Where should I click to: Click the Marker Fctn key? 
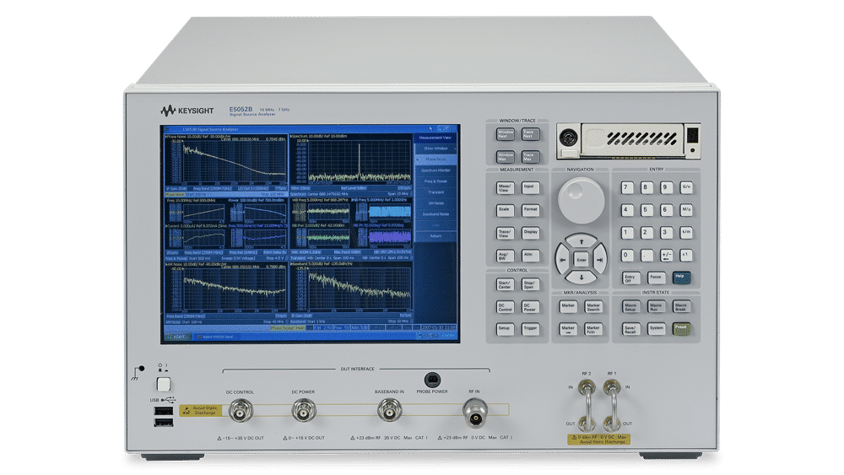click(x=593, y=329)
